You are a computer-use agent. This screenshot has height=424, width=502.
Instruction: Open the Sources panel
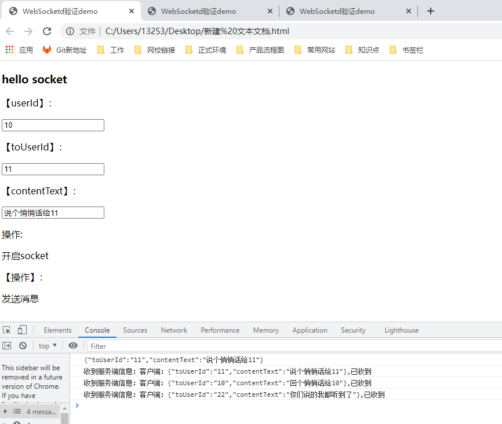tap(135, 330)
